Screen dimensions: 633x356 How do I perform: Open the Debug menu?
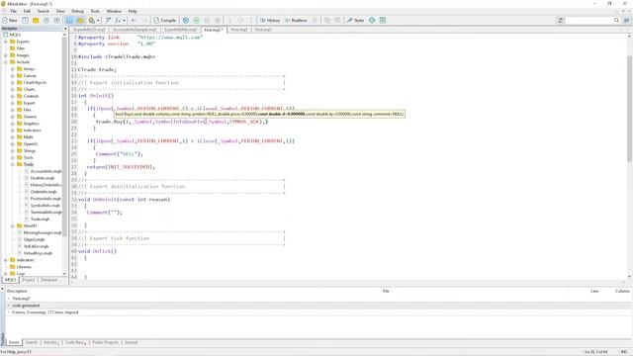point(77,11)
